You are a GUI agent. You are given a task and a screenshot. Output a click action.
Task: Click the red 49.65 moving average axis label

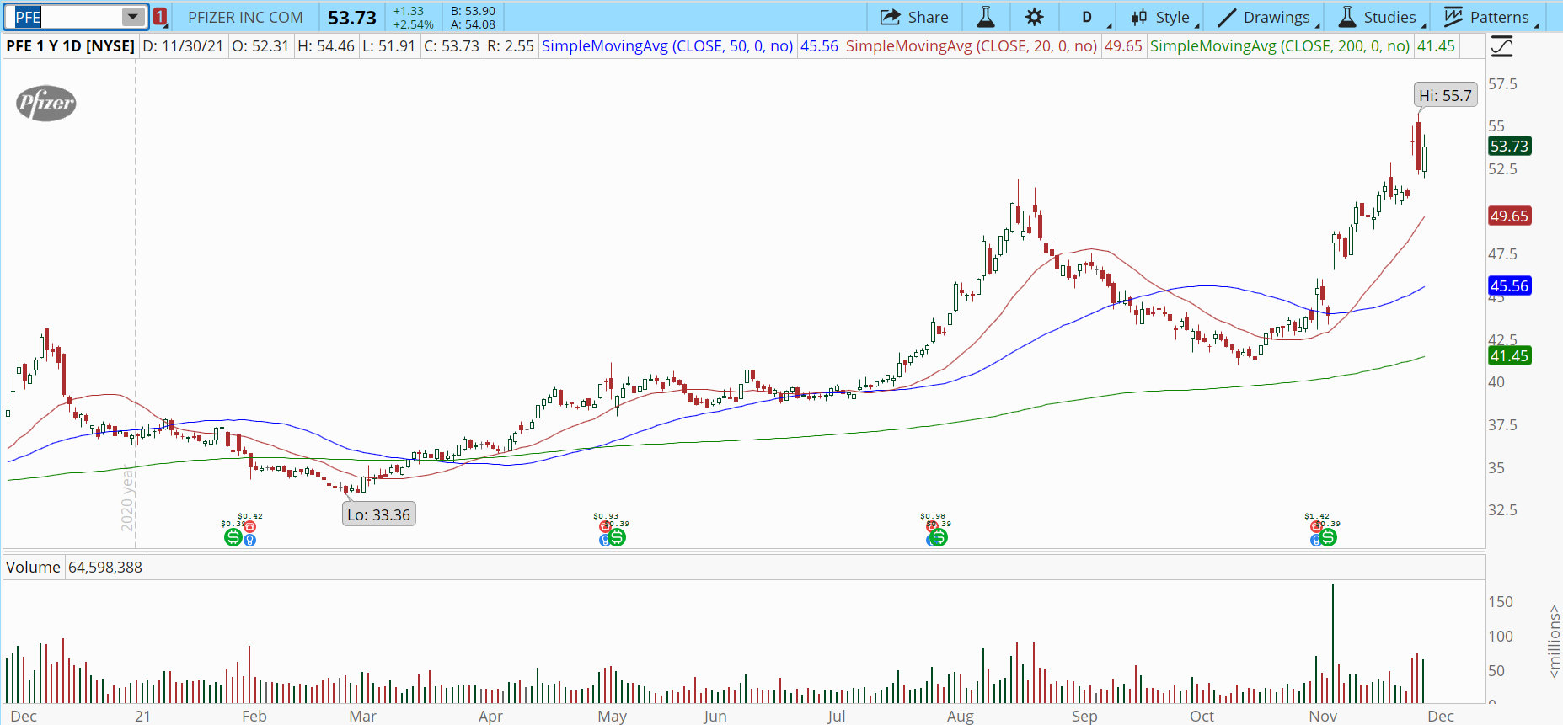[x=1509, y=216]
